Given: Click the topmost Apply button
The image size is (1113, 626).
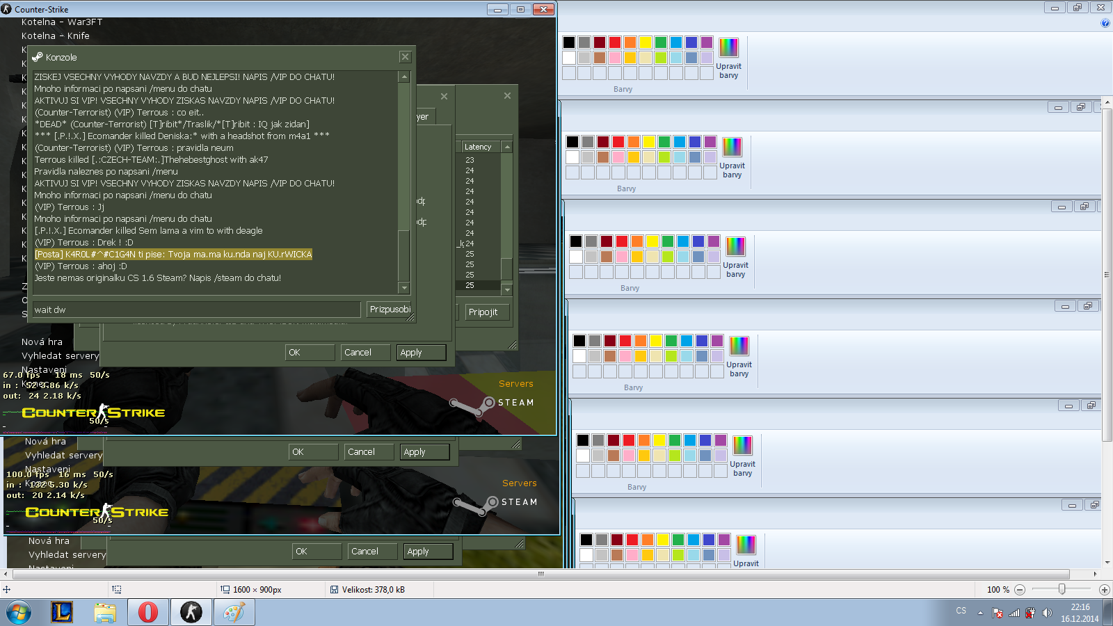Looking at the screenshot, I should click(x=421, y=353).
